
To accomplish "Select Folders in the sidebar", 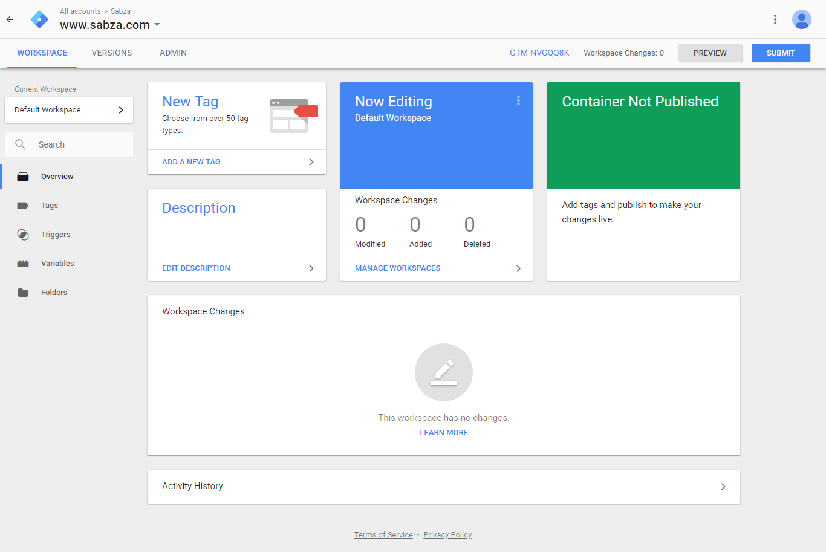I will coord(54,293).
